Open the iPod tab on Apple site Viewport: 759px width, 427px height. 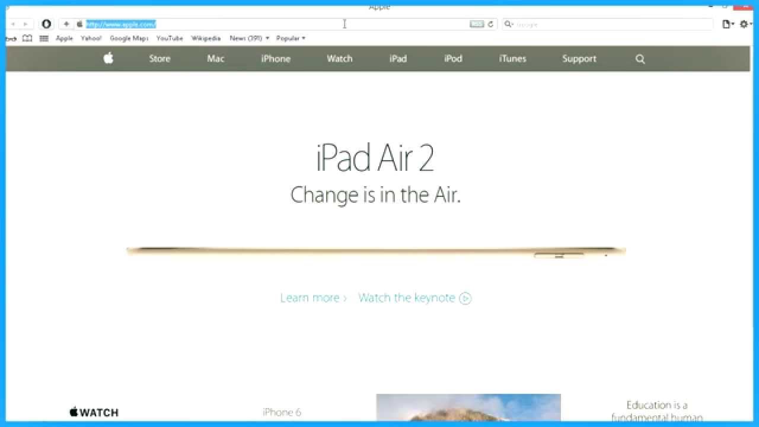coord(453,59)
